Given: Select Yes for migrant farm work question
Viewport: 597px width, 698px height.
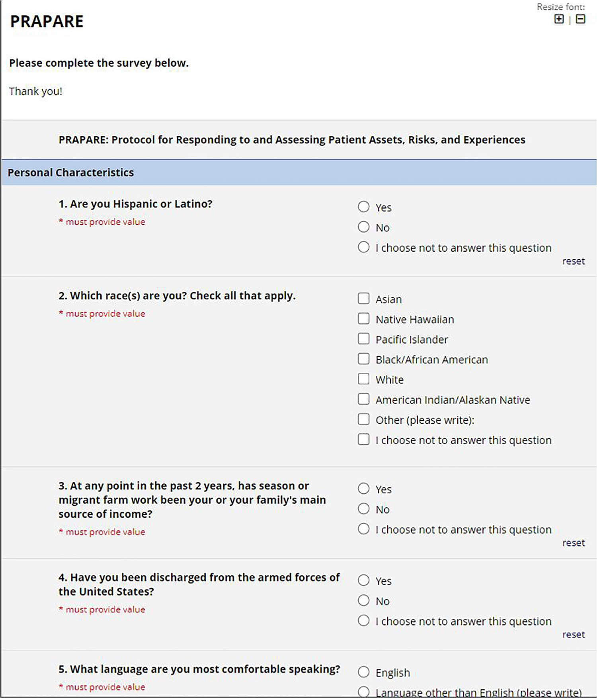Looking at the screenshot, I should tap(363, 489).
